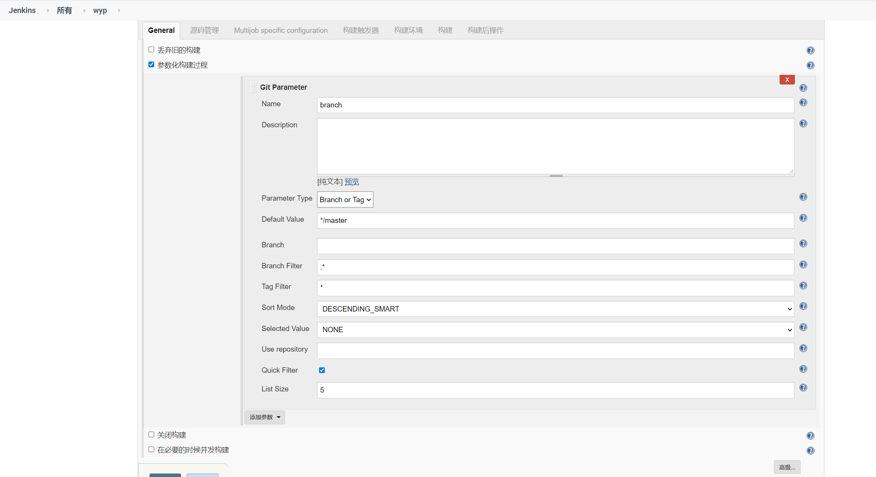Viewport: 876px width, 477px height.
Task: Open the Parameter Type dropdown
Action: [345, 199]
